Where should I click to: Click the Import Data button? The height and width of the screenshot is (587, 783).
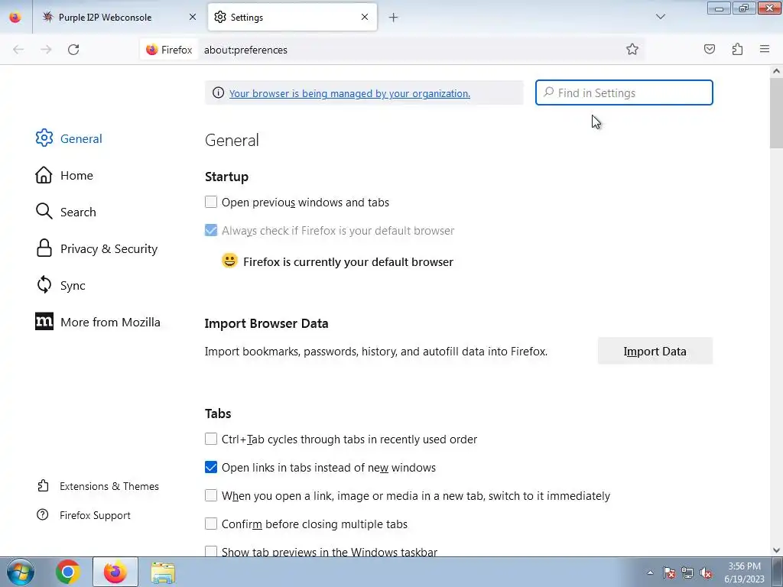coord(655,351)
